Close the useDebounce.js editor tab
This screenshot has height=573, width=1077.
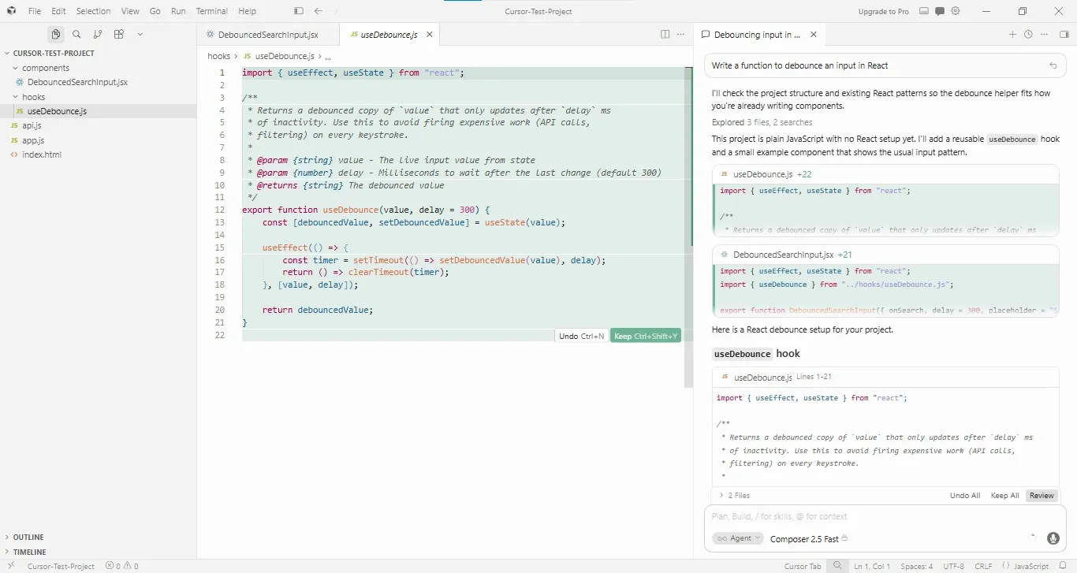pos(430,35)
